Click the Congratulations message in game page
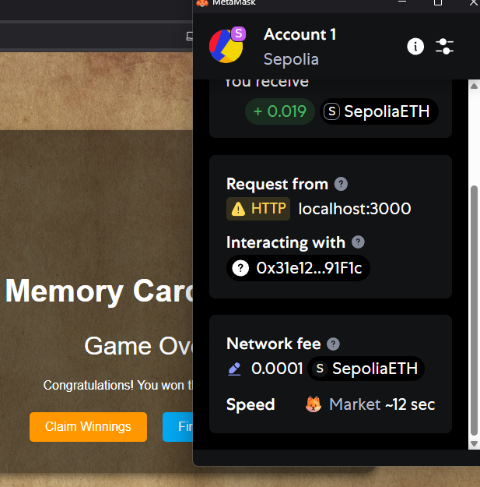Image resolution: width=480 pixels, height=487 pixels. [x=117, y=385]
